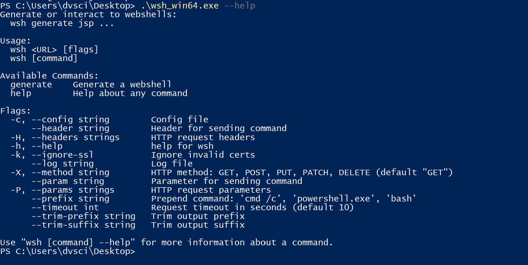Image resolution: width=528 pixels, height=265 pixels.
Task: Click the --log string flag
Action: pos(63,164)
